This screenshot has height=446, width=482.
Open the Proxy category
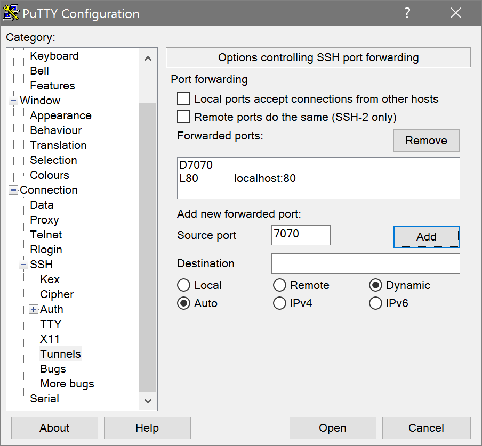point(45,220)
